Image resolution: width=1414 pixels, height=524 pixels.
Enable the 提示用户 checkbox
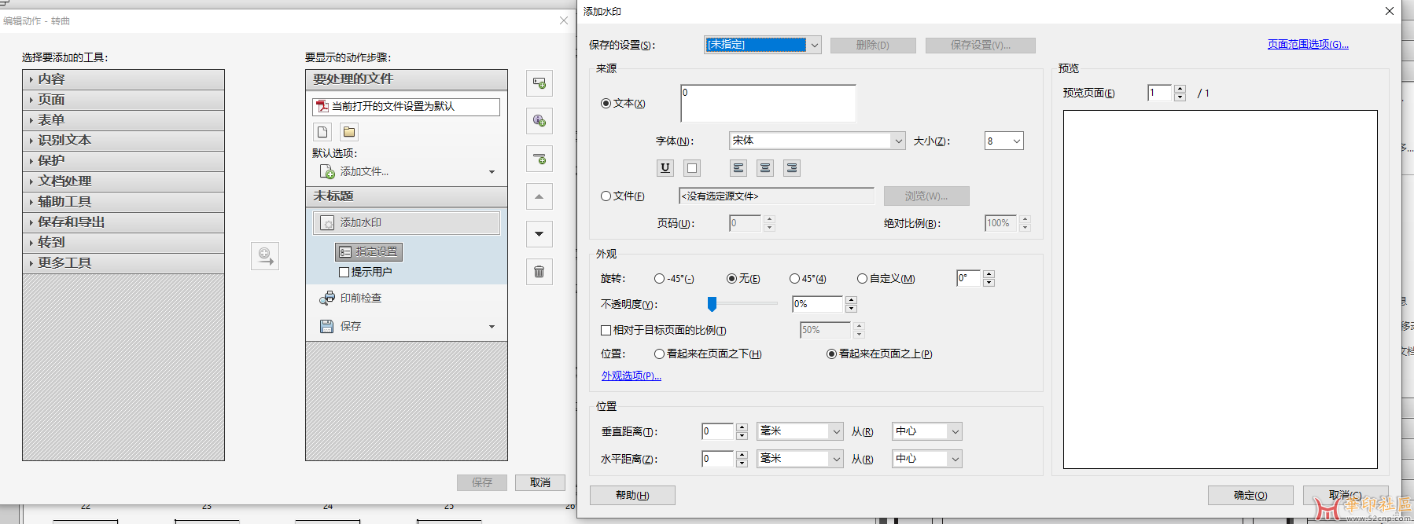(x=344, y=272)
